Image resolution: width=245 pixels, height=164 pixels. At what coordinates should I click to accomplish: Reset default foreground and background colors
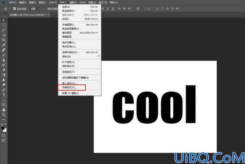[2, 124]
